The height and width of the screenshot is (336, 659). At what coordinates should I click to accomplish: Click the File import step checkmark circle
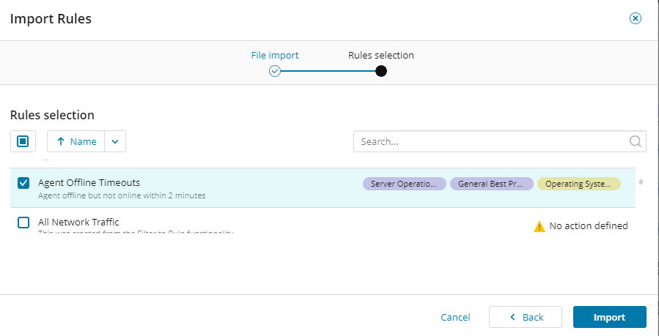(x=275, y=71)
